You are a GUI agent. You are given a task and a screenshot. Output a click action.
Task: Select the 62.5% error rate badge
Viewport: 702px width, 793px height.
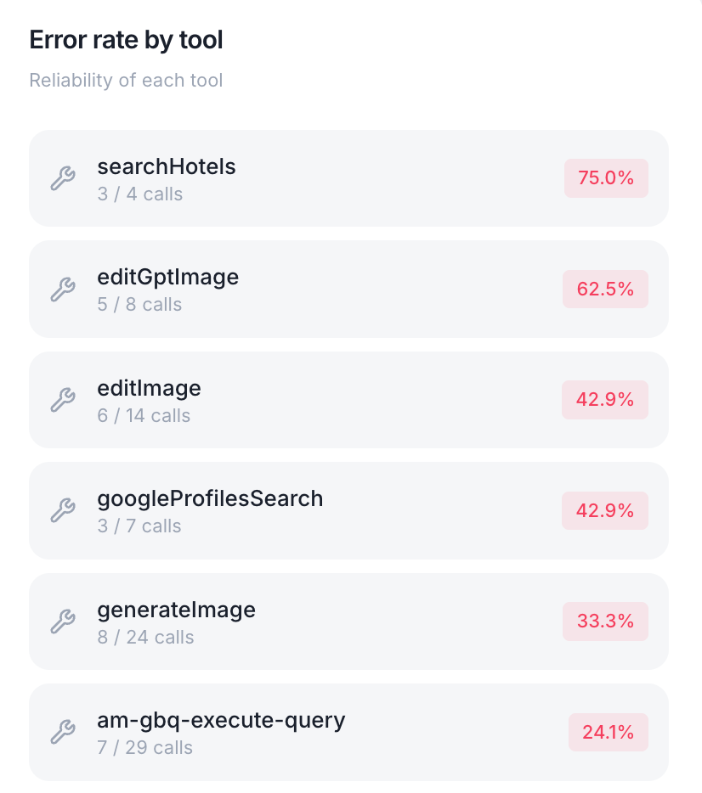pos(605,289)
